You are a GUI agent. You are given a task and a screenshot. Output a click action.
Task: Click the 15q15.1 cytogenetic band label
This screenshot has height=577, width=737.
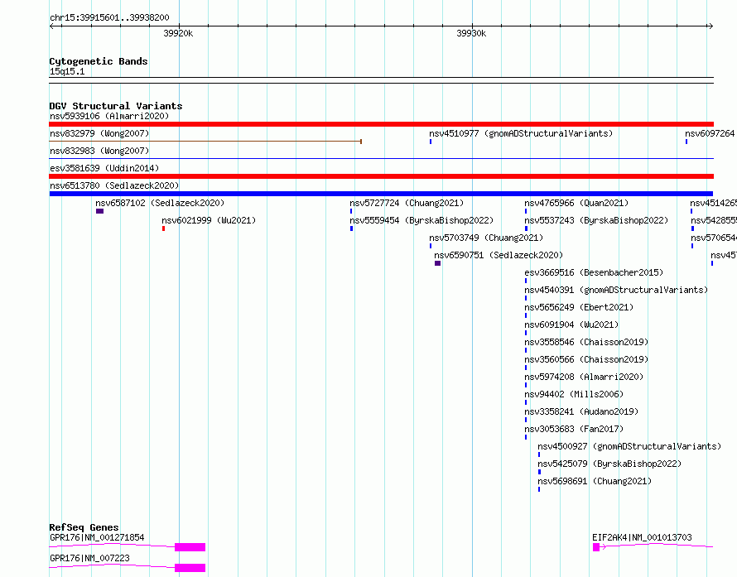[67, 71]
